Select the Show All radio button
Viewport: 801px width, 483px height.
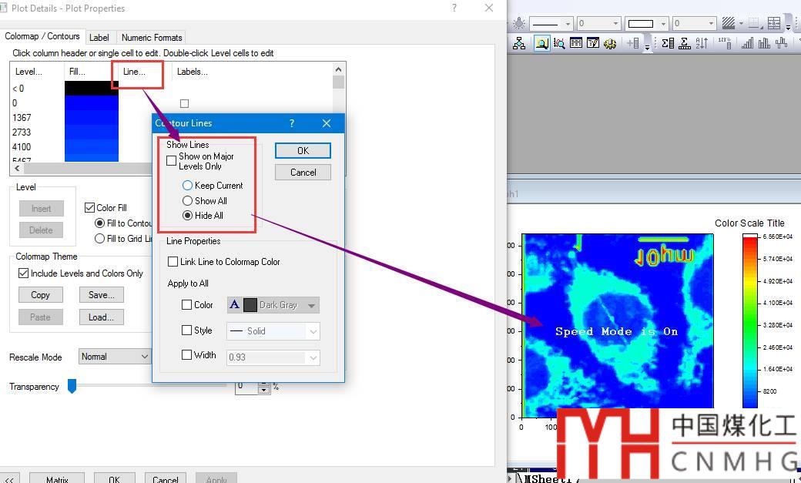(187, 201)
